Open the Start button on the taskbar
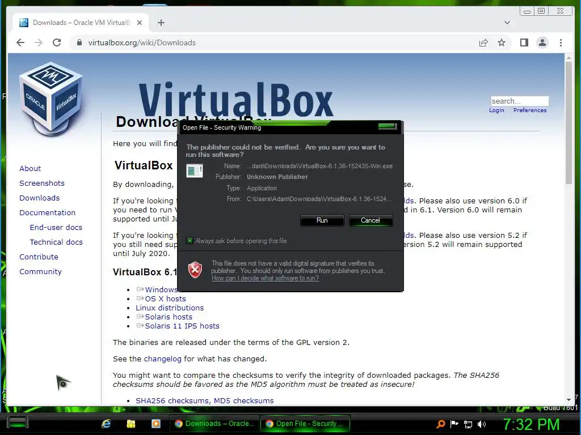Screen dimensions: 581x435 coord(18,422)
